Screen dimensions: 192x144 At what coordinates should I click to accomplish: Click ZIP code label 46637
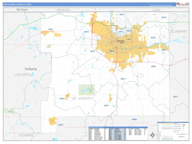point(122,15)
